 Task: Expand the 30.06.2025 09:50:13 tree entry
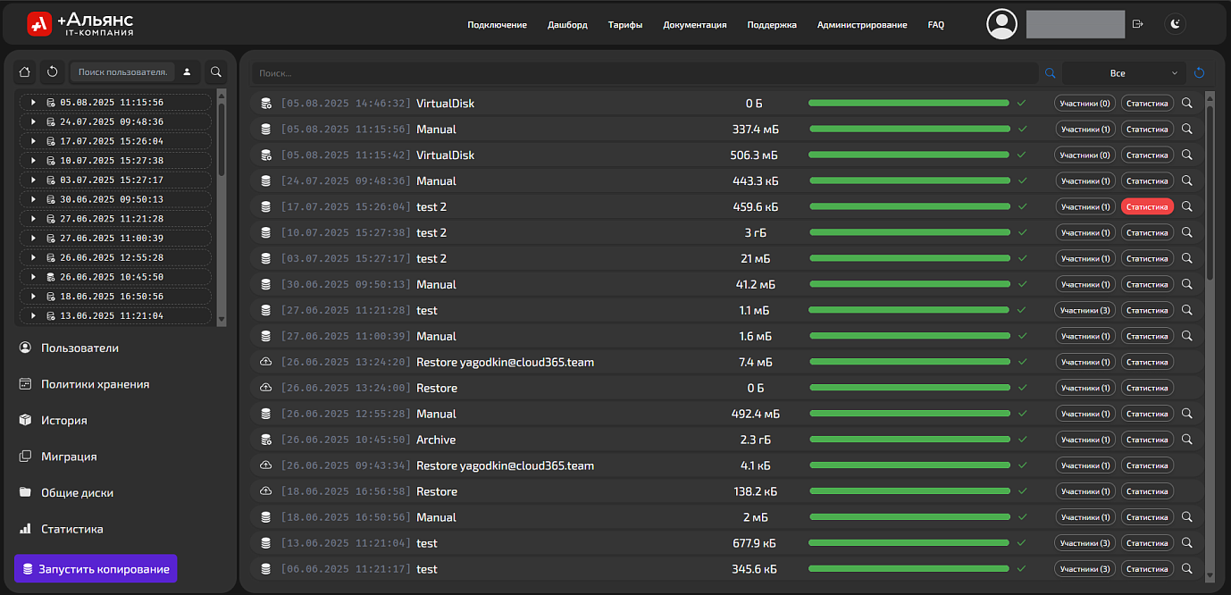click(33, 199)
